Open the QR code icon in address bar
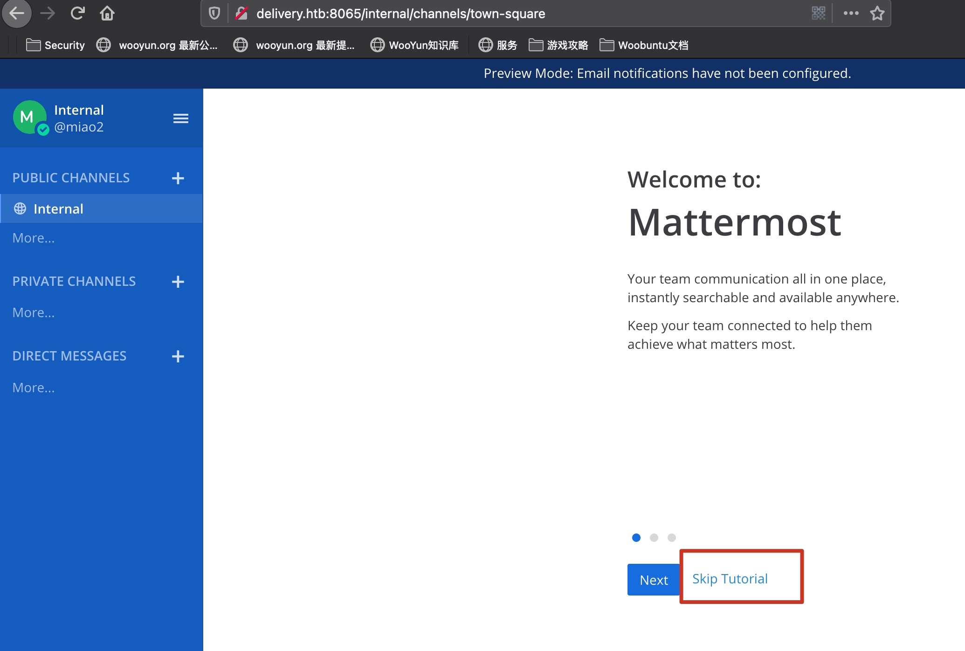The height and width of the screenshot is (651, 965). pos(818,13)
